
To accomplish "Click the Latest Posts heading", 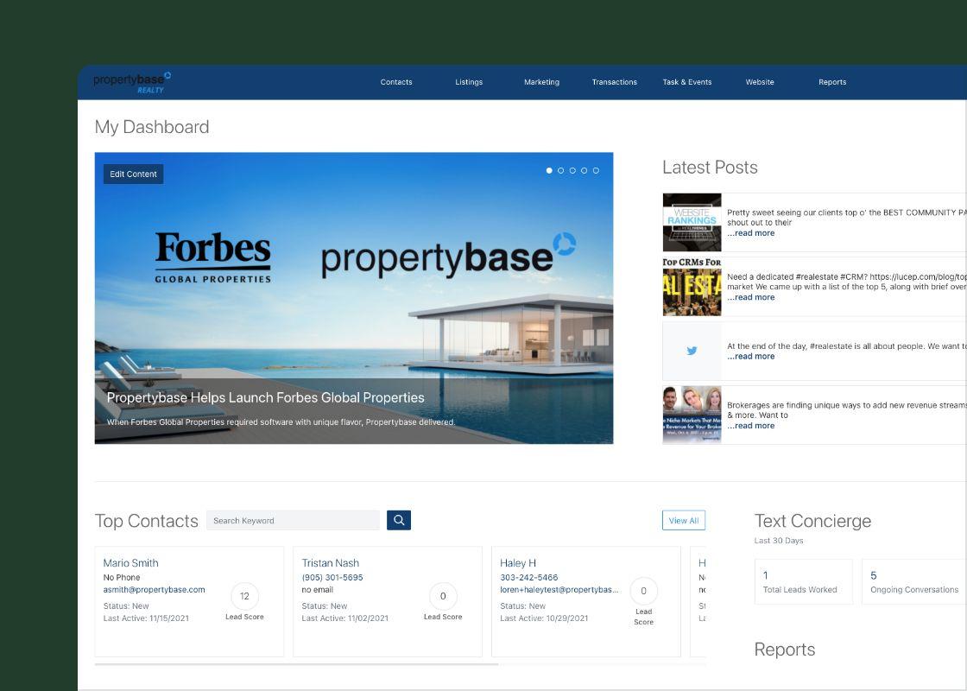I will [x=710, y=168].
